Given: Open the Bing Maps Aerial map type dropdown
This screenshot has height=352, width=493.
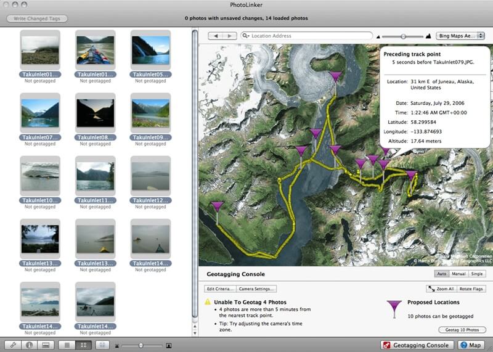Looking at the screenshot, I should [x=460, y=36].
